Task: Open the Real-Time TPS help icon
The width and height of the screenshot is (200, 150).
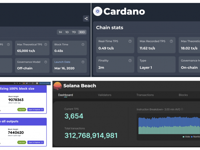Action: (x=130, y=41)
